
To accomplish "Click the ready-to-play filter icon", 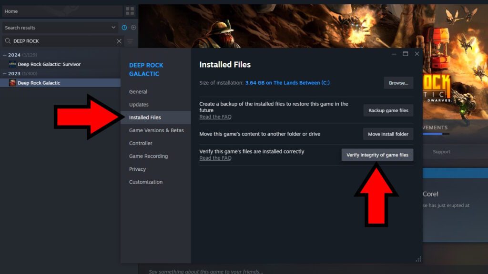I will point(133,27).
